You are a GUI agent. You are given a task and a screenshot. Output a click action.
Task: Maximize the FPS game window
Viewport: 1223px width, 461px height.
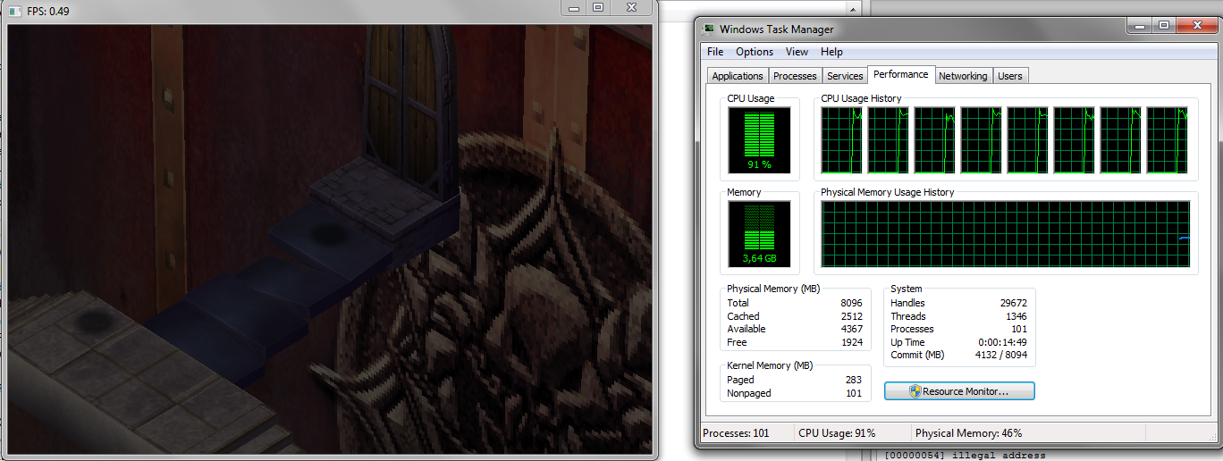(x=598, y=7)
